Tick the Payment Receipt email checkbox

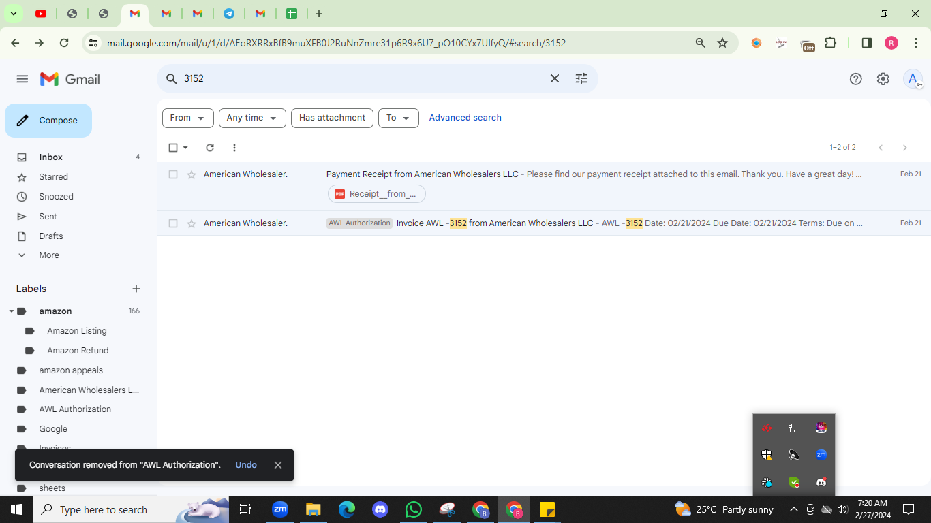[173, 174]
